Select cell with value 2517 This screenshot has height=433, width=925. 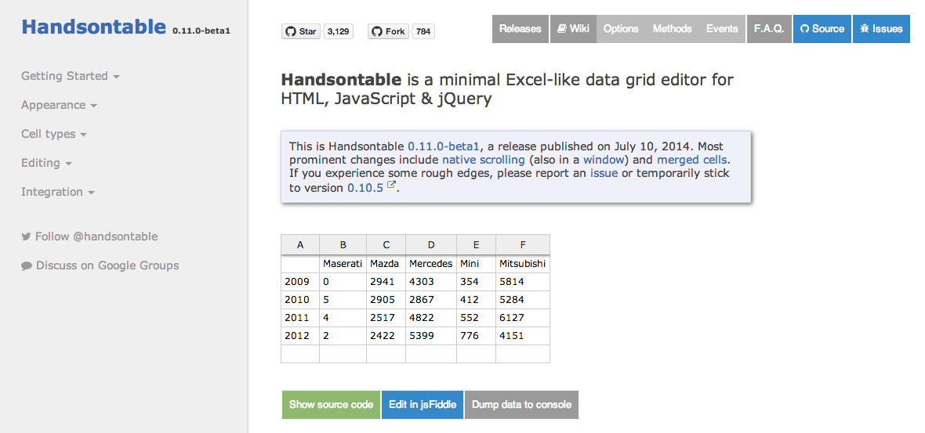(386, 318)
